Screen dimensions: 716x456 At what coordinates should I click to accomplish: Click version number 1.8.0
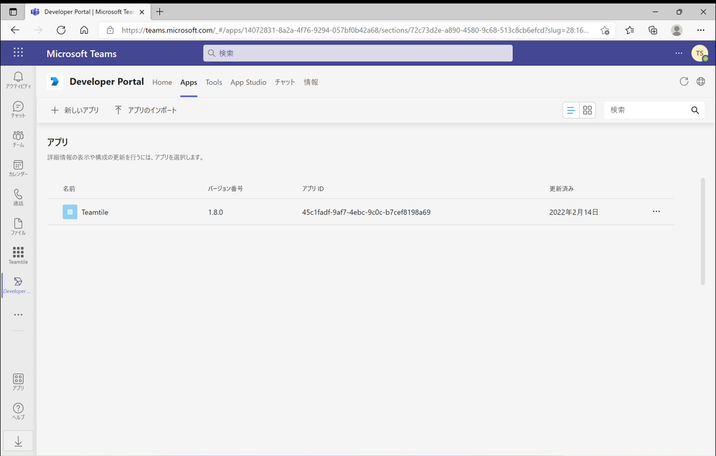tap(215, 212)
